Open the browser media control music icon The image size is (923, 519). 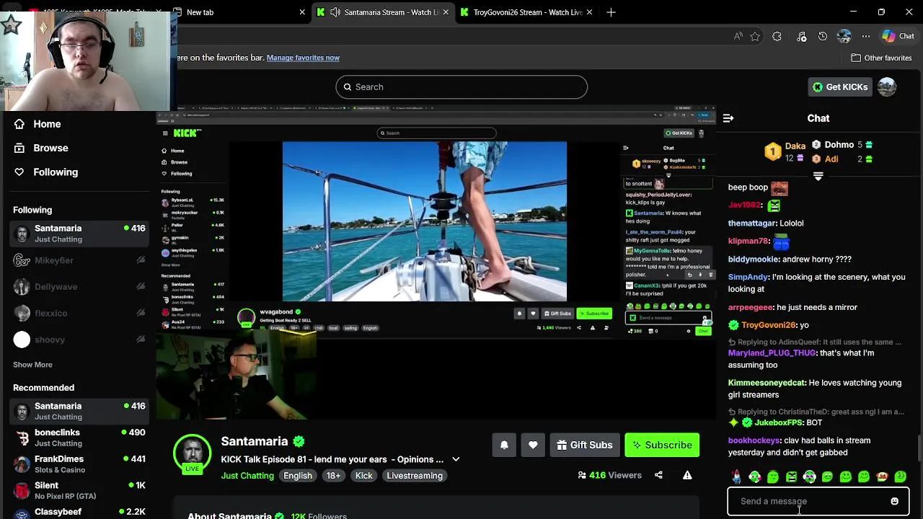pos(801,36)
